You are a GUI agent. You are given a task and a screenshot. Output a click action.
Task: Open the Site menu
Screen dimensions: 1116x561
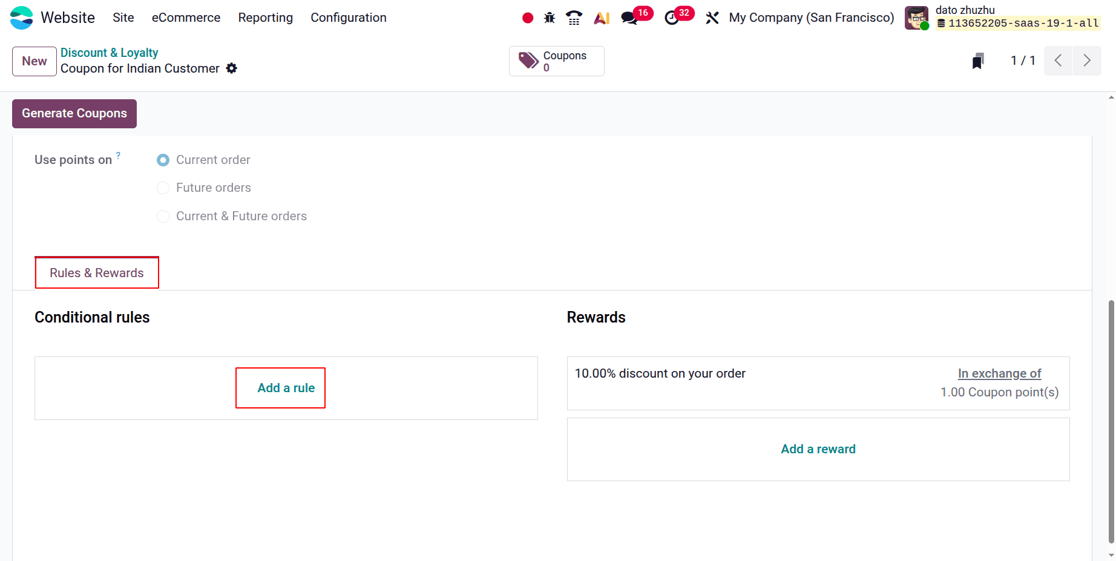pyautogui.click(x=123, y=18)
